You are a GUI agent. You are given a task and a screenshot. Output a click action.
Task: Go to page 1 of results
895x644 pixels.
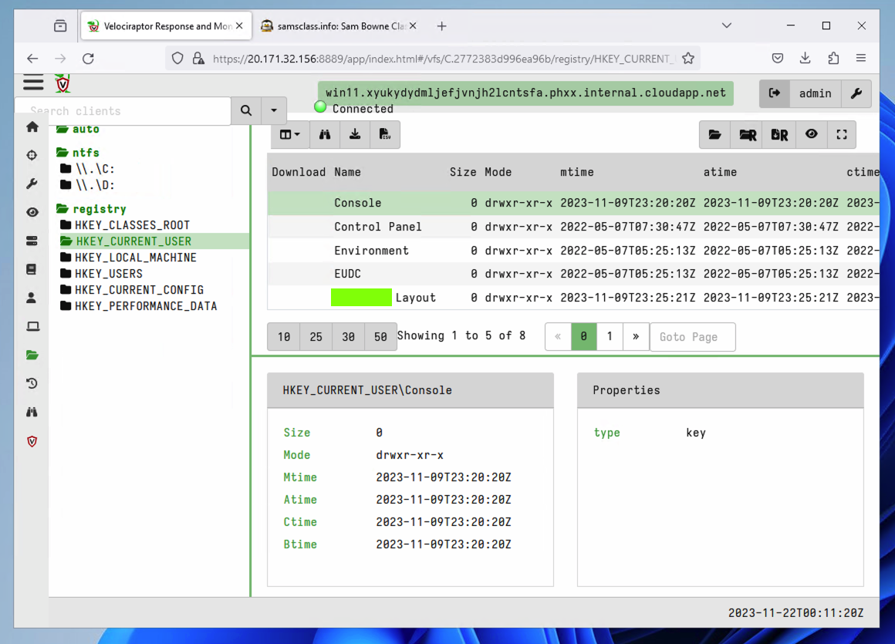click(610, 336)
